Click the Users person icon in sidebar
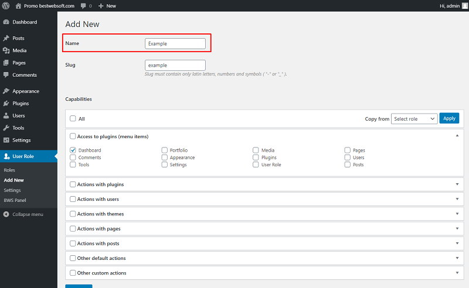The image size is (469, 288). pyautogui.click(x=6, y=116)
